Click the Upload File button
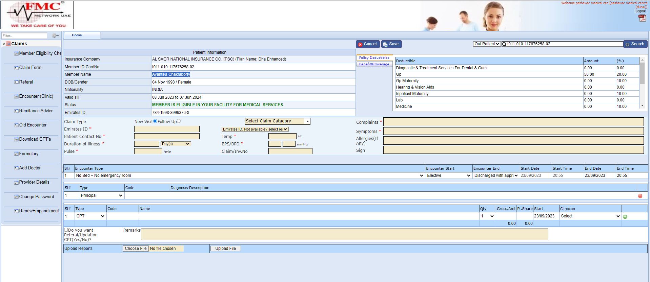This screenshot has width=650, height=282. pyautogui.click(x=225, y=249)
